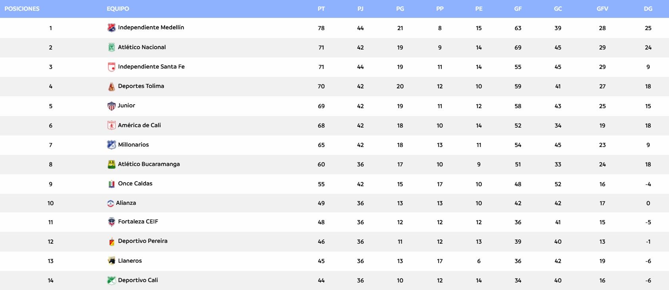This screenshot has height=290, width=669.
Task: Click the Once Caldas crest icon
Action: point(111,184)
